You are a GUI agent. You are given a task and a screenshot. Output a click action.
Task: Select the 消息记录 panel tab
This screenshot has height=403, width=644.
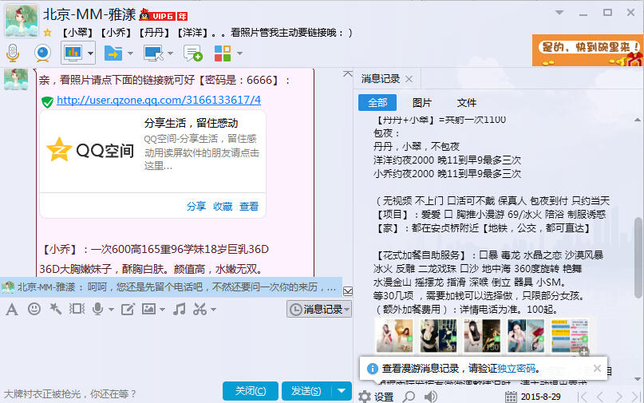(381, 79)
